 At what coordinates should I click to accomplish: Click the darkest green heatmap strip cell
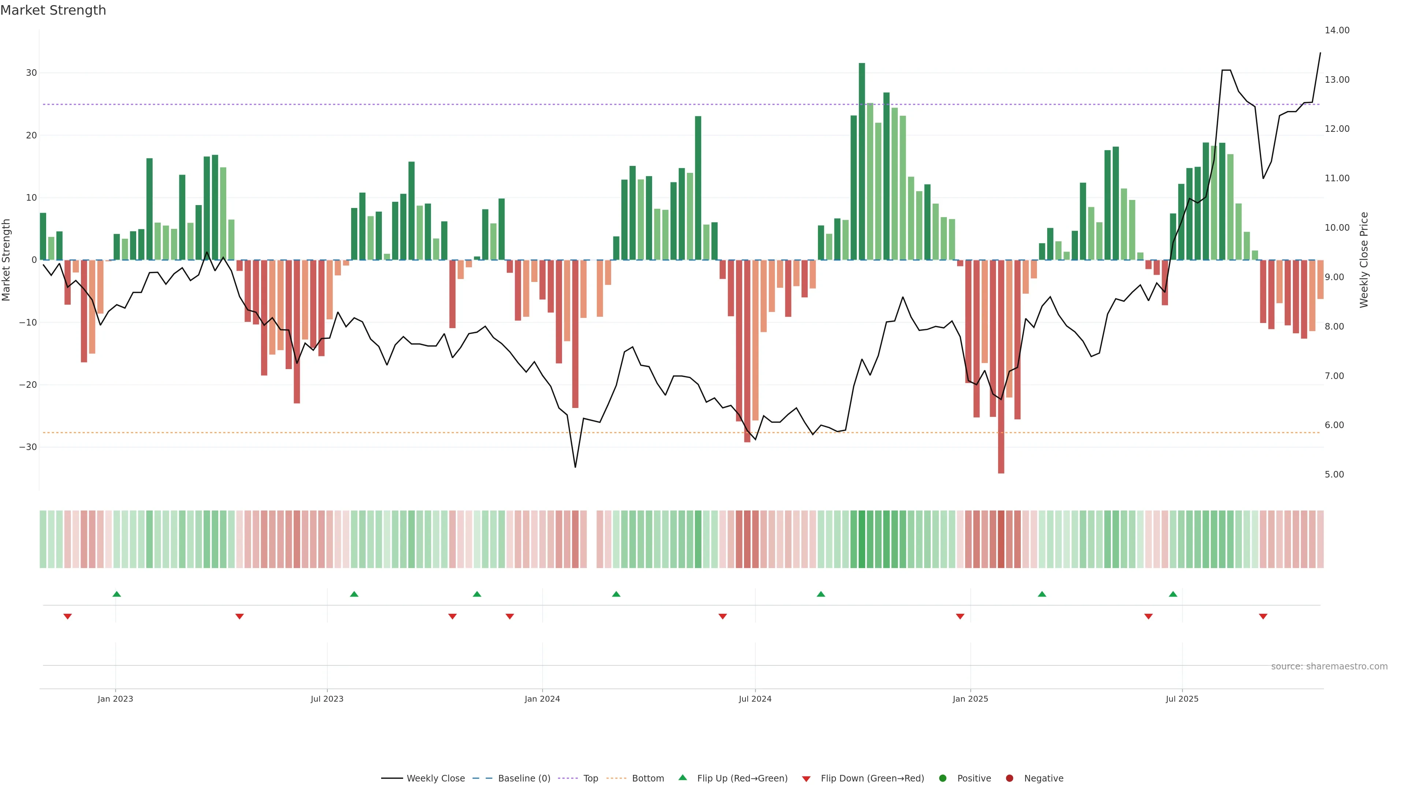(862, 539)
